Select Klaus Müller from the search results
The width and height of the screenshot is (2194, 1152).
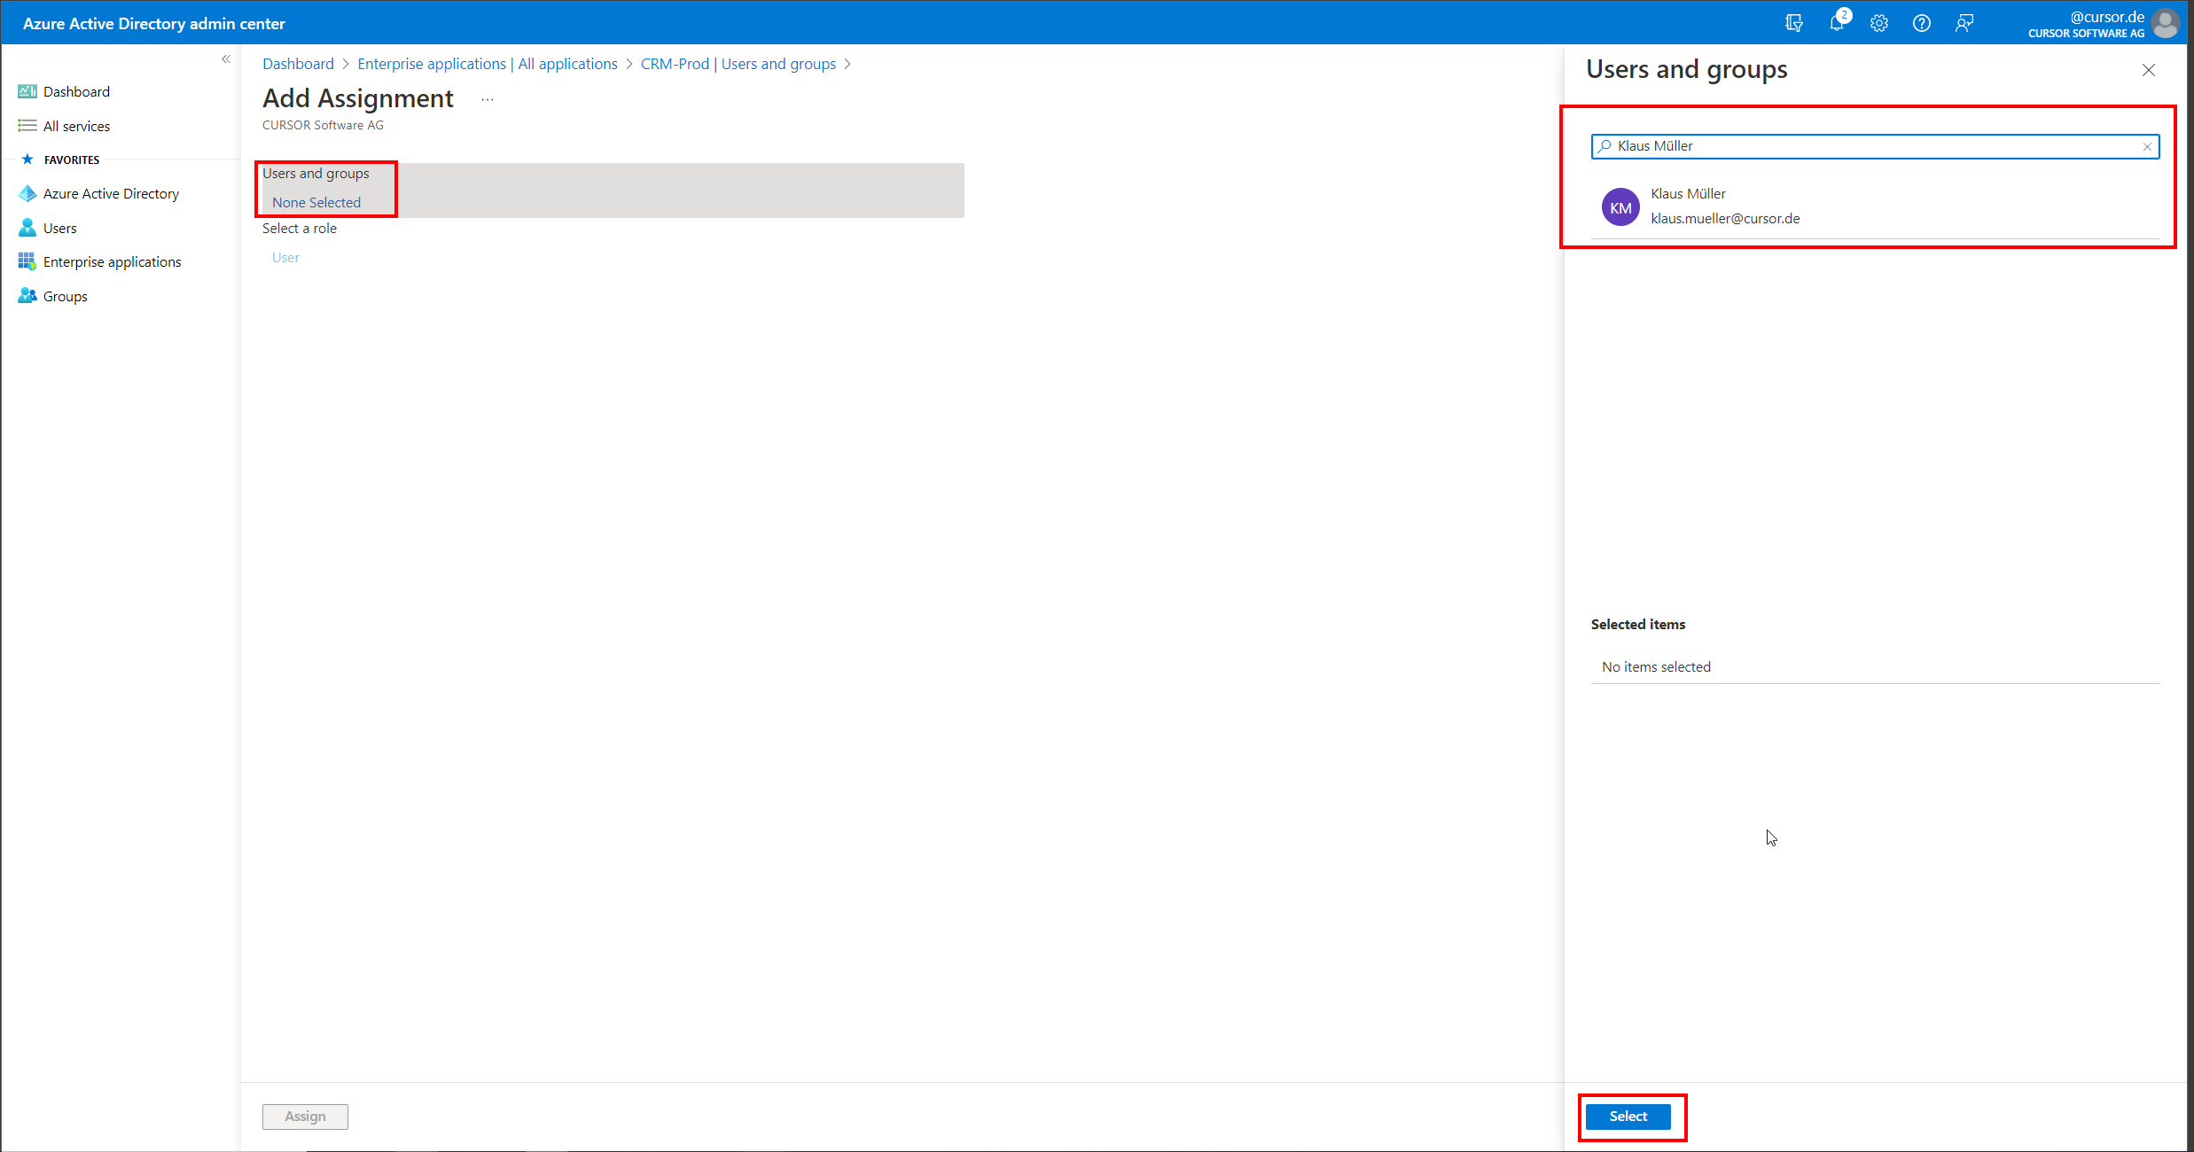click(x=1687, y=206)
